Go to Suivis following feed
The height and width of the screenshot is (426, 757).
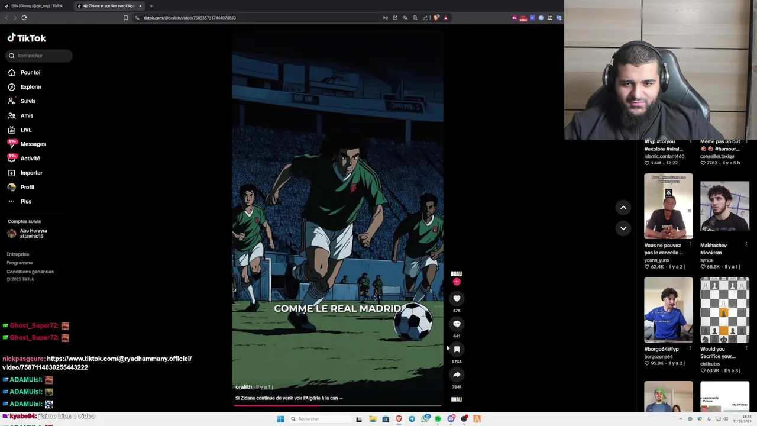pos(22,101)
